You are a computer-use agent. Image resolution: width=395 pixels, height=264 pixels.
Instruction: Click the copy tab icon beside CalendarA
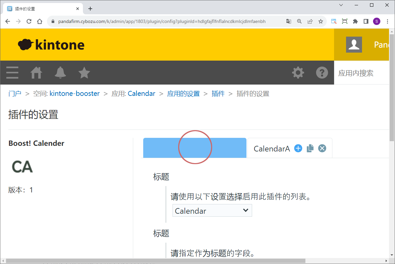[310, 148]
